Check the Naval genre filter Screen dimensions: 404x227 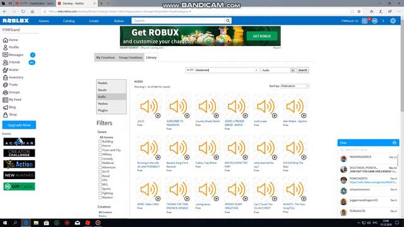[100, 176]
